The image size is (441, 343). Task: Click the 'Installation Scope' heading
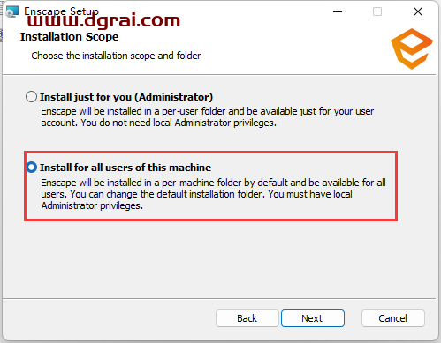(70, 37)
